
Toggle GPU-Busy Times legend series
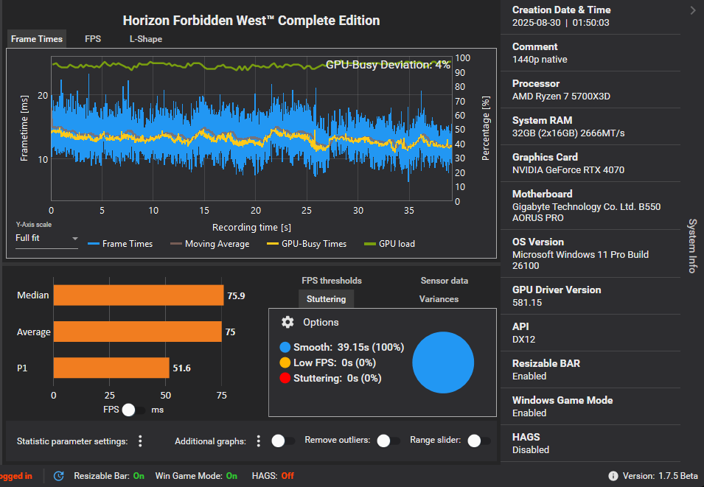click(307, 244)
